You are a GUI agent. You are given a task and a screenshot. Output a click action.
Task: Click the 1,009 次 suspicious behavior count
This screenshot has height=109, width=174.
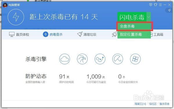pyautogui.click(x=96, y=77)
